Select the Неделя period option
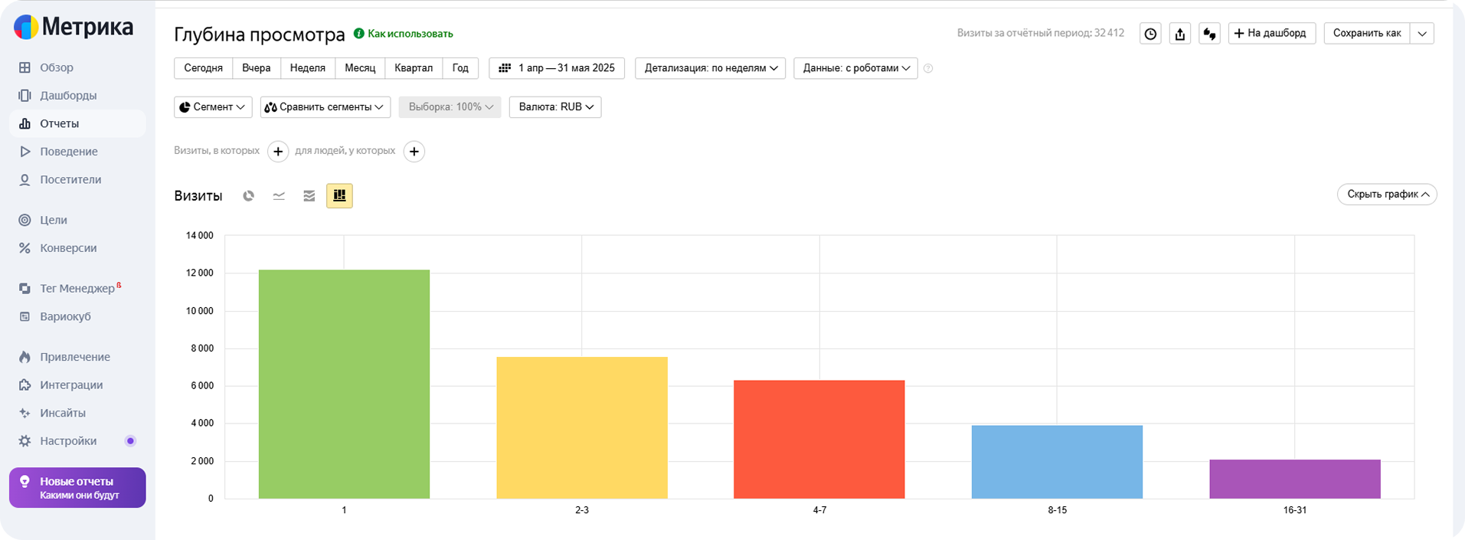 pos(308,68)
